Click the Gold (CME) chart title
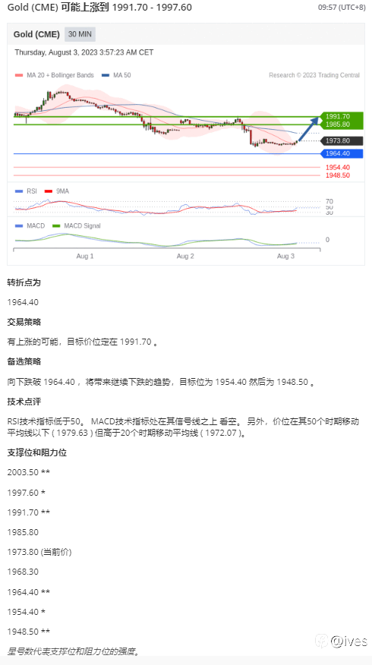 (x=36, y=34)
